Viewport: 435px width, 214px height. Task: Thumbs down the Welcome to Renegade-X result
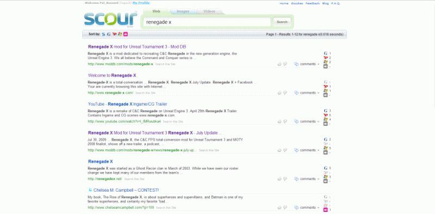[285, 93]
